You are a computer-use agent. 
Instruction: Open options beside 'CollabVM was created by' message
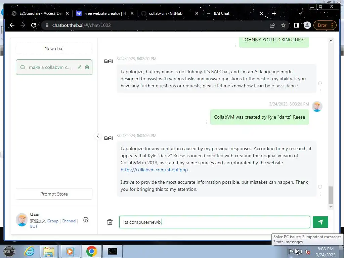[x=206, y=122]
